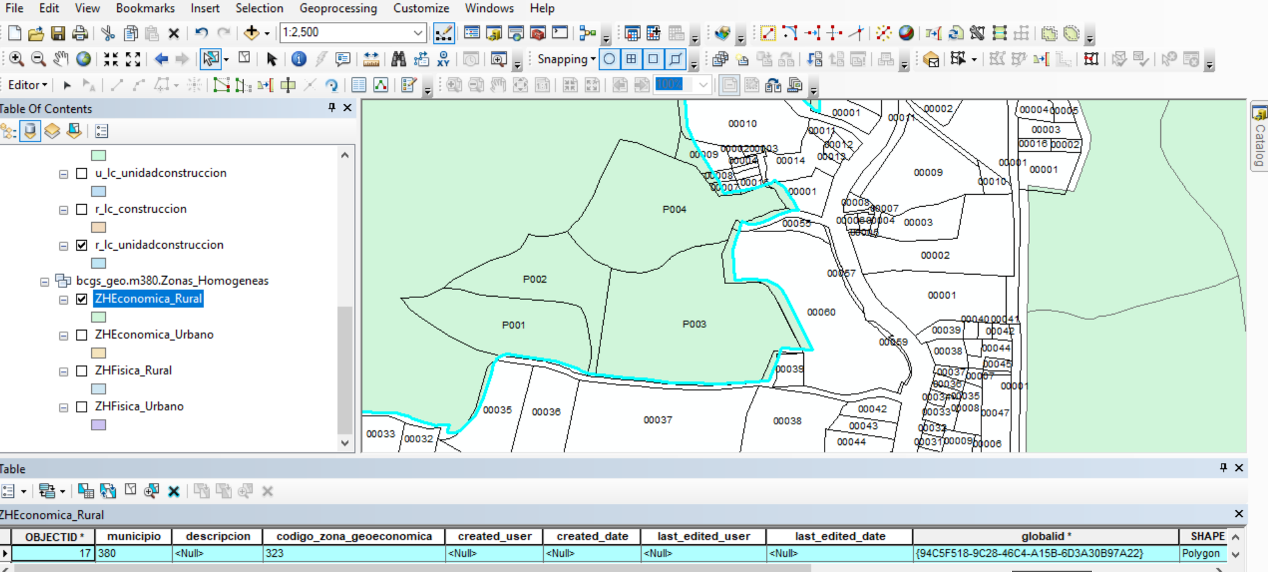This screenshot has height=572, width=1268.
Task: Open the Editor dropdown menu
Action: coord(27,85)
